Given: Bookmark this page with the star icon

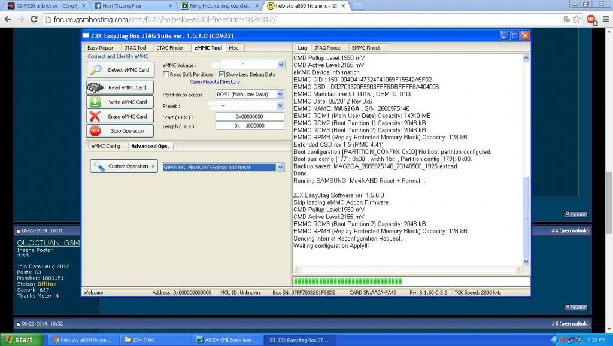Looking at the screenshot, I should tap(576, 19).
